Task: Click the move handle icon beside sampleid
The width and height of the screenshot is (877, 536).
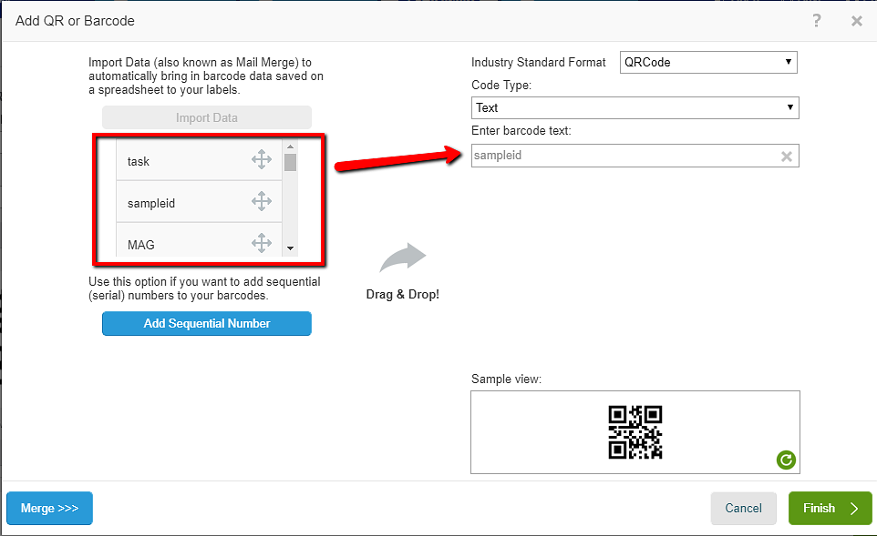Action: [x=262, y=201]
